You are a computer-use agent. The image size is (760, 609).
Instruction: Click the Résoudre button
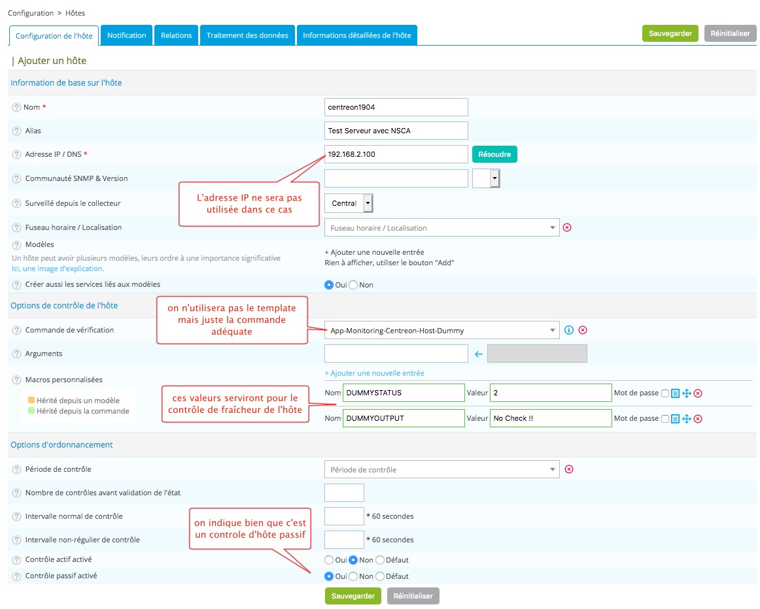click(x=494, y=154)
